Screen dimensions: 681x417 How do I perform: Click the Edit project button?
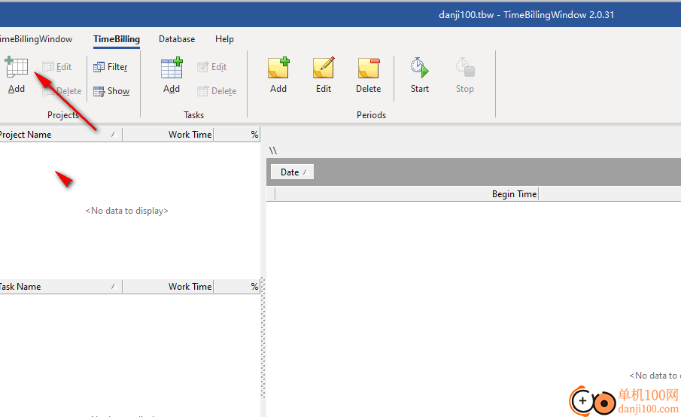point(57,67)
